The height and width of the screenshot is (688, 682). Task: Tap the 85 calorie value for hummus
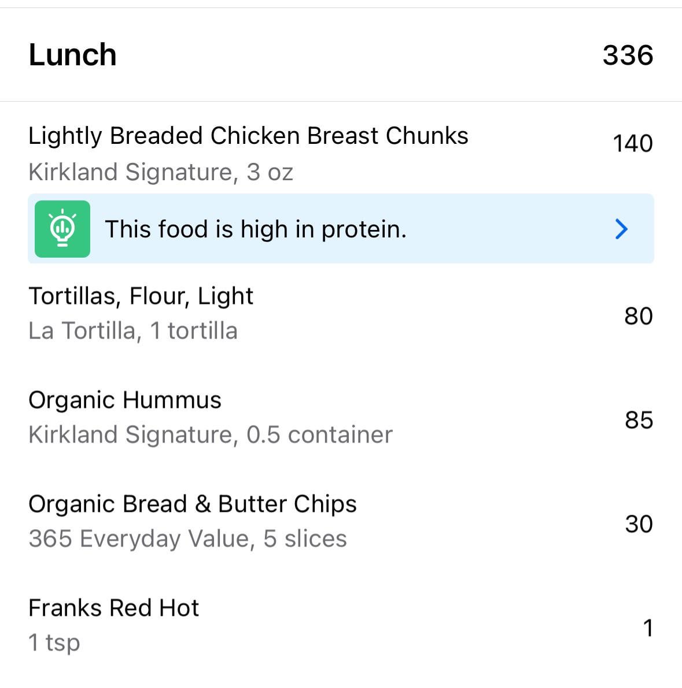coord(639,420)
